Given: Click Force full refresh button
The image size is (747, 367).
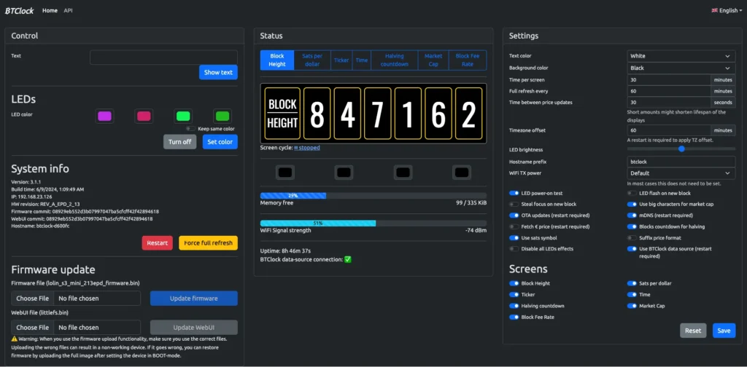Looking at the screenshot, I should coord(208,243).
